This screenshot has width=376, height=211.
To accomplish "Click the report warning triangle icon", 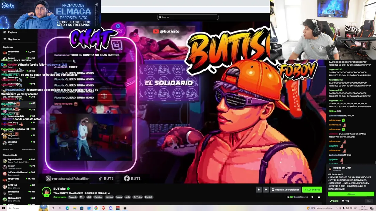I will coord(319,197).
